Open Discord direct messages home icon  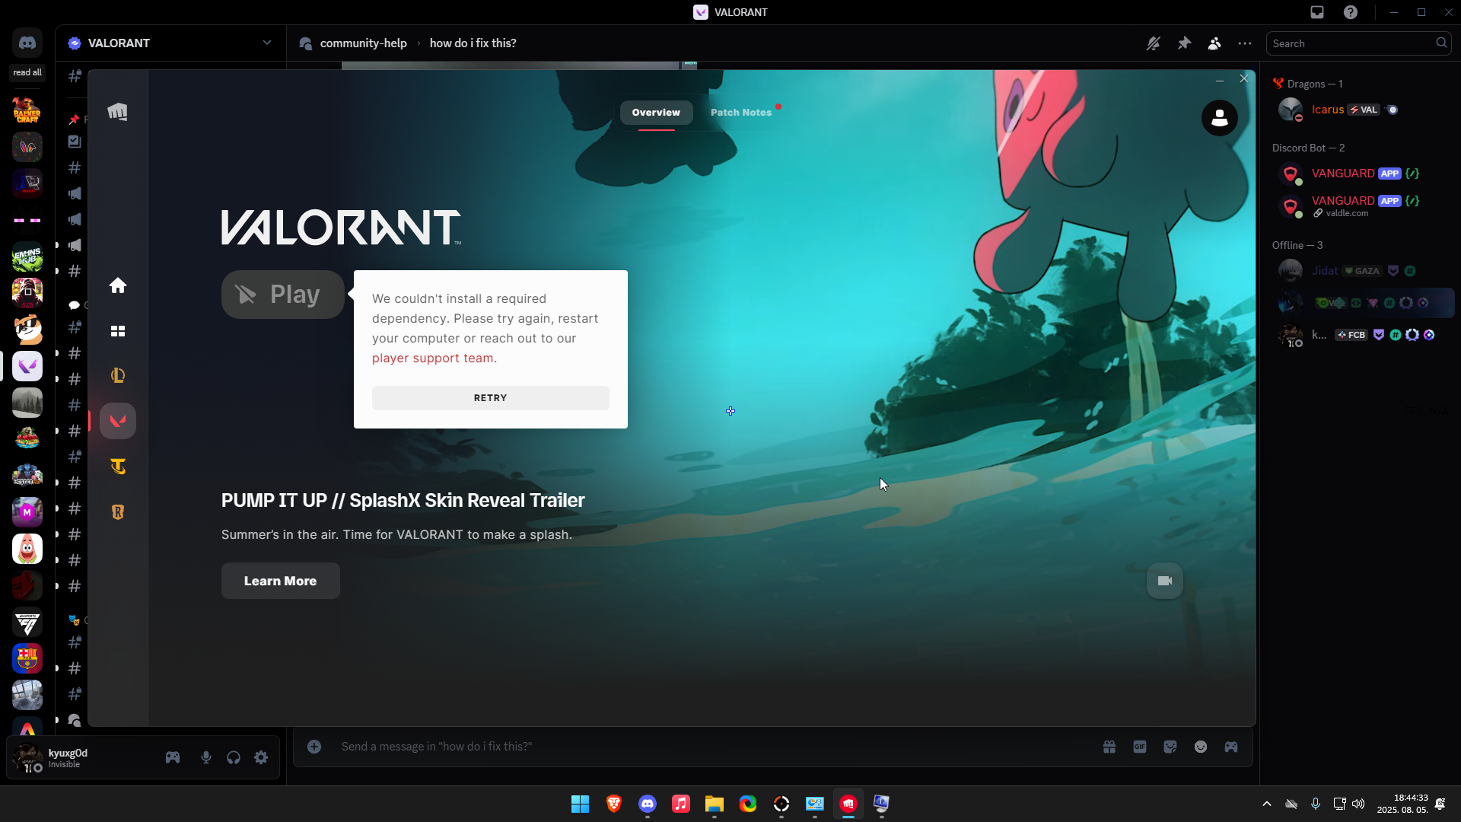click(x=27, y=43)
